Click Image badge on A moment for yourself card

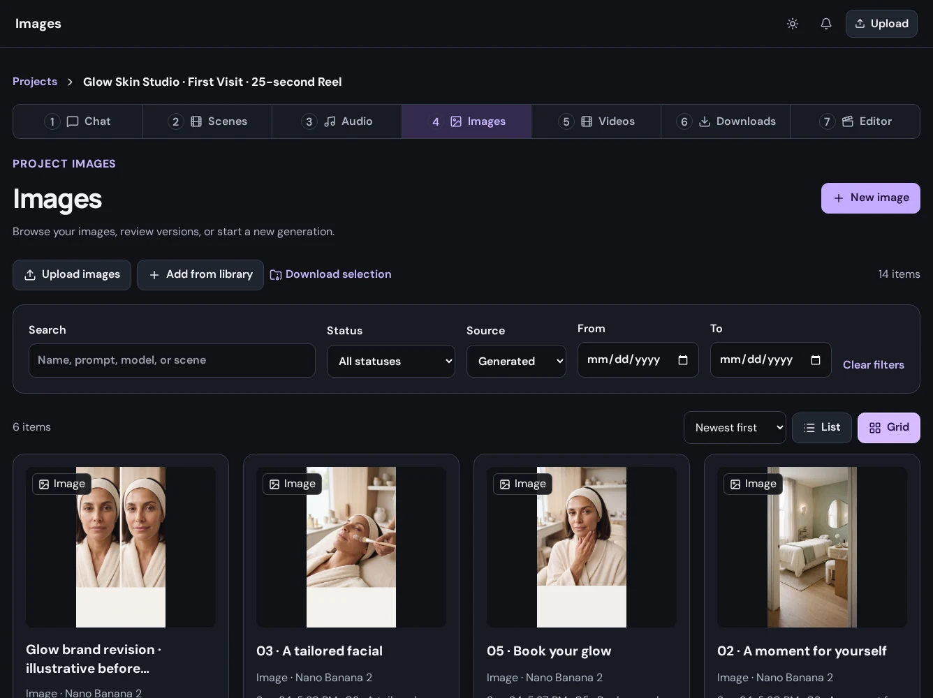[753, 484]
